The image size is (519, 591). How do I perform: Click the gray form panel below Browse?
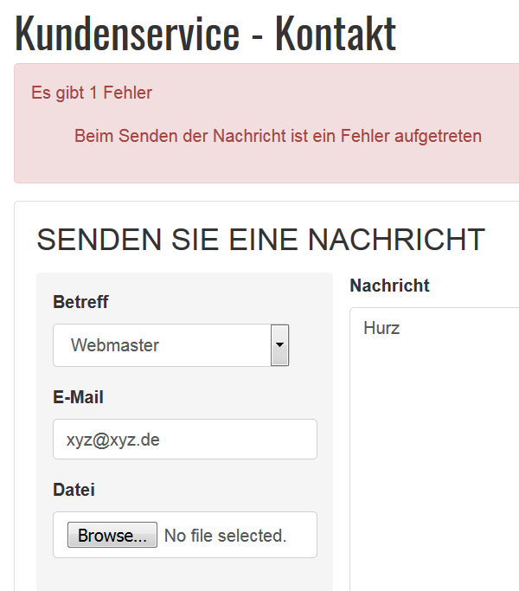pos(185,575)
